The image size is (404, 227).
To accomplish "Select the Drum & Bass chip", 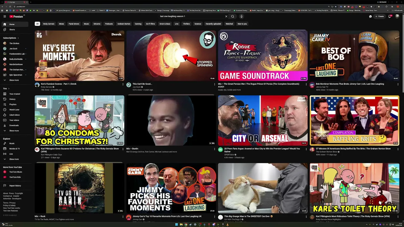I will (x=165, y=24).
